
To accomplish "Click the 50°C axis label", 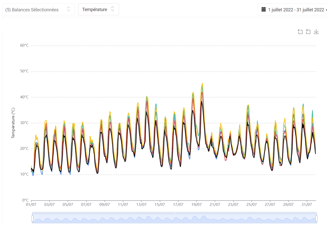I will (24, 71).
